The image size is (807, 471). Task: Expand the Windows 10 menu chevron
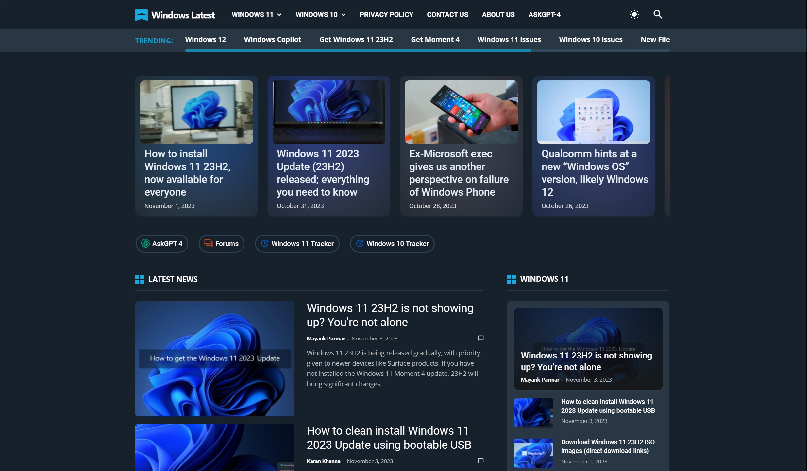coord(344,15)
